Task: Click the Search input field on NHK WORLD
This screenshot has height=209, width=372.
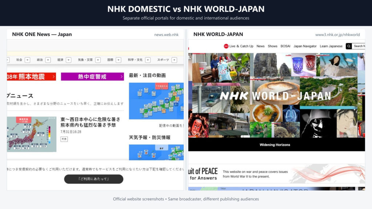Action: (359, 46)
